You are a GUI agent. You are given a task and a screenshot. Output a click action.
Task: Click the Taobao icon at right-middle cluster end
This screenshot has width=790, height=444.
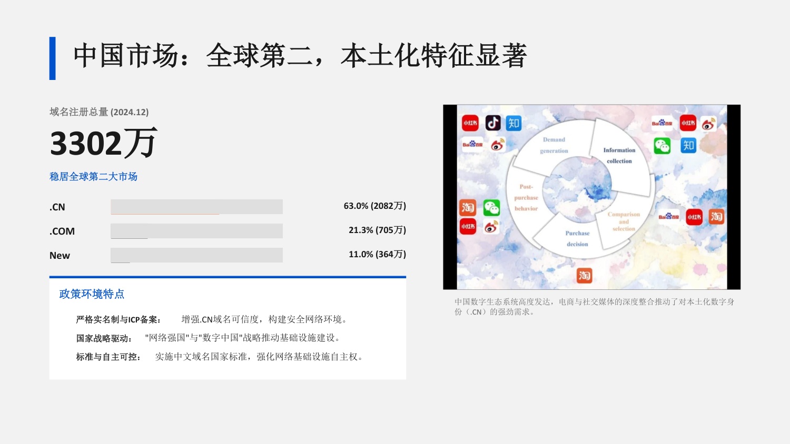coord(716,216)
